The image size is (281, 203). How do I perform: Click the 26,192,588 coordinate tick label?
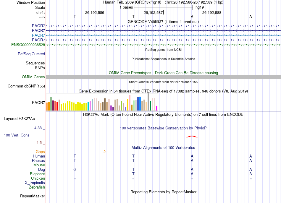pos(212,12)
